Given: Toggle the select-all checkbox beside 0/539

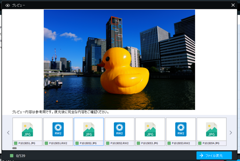Looking at the screenshot, I should point(12,156).
